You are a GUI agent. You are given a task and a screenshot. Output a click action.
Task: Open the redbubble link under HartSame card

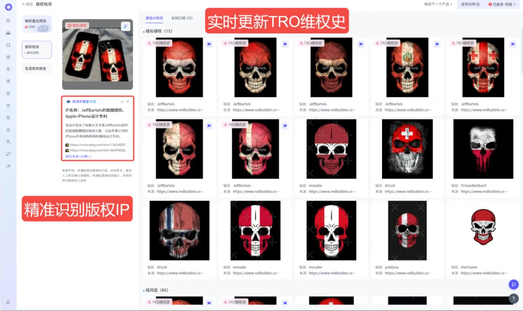point(484,273)
